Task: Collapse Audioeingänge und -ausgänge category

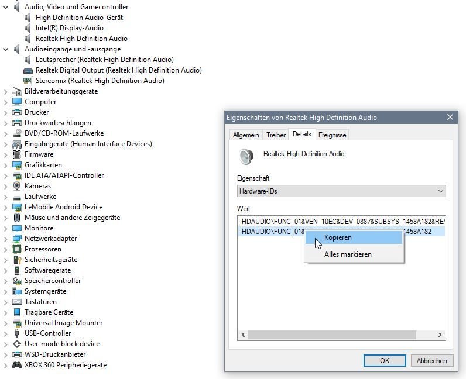Action: point(5,49)
